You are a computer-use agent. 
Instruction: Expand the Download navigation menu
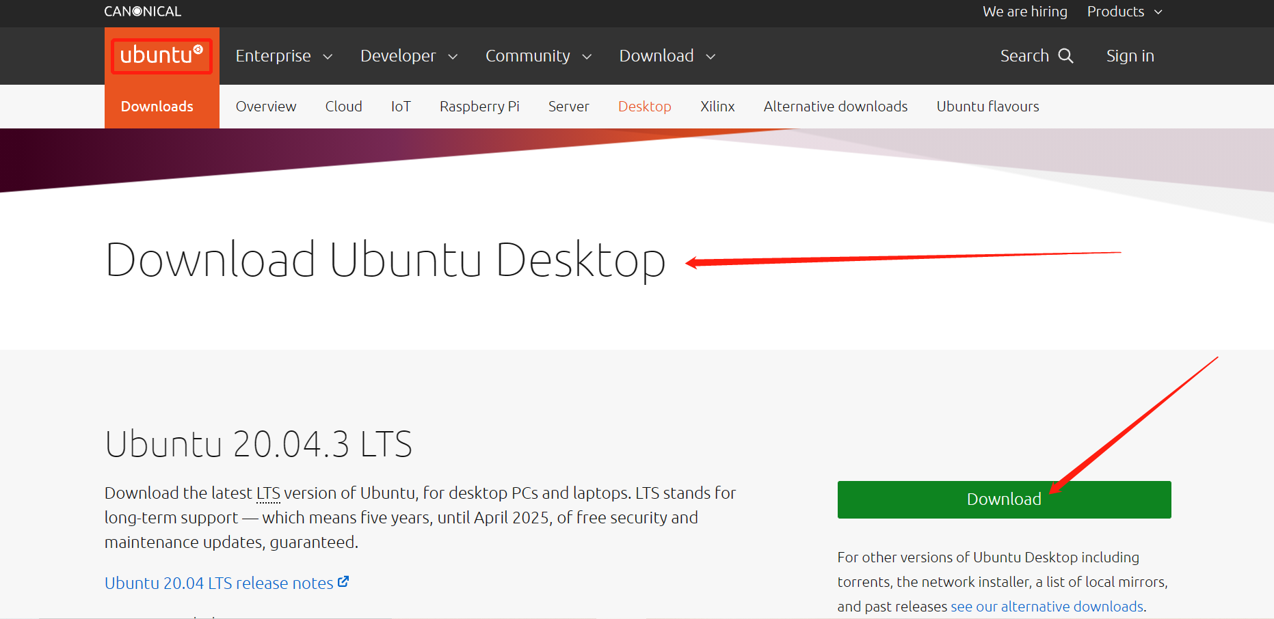[x=667, y=56]
